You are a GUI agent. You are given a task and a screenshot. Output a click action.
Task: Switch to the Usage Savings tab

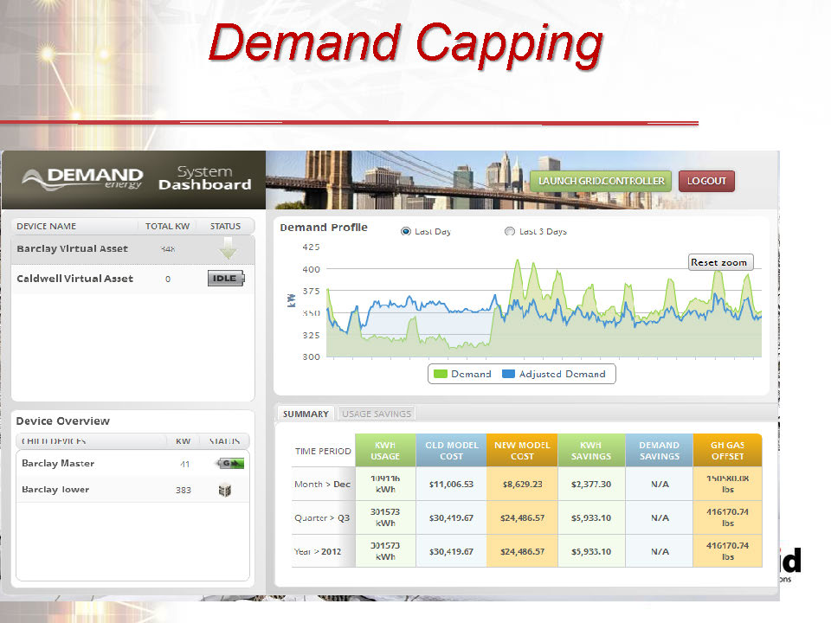tap(377, 414)
